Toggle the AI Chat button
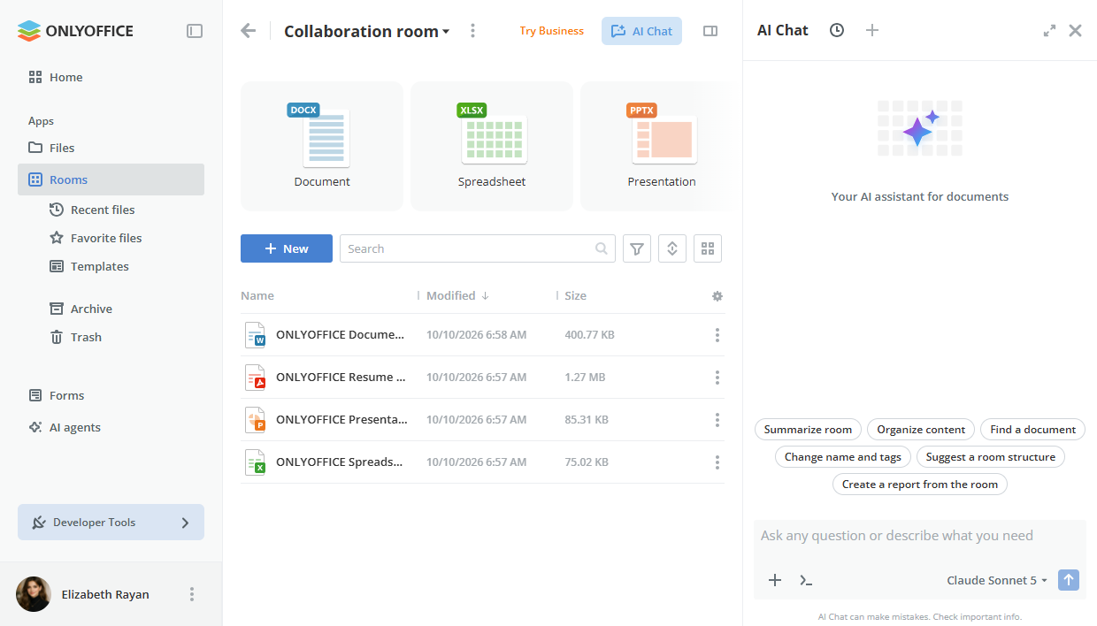This screenshot has height=626, width=1097. [x=641, y=31]
